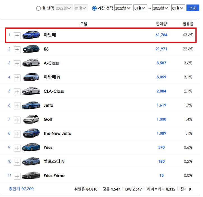Open The New Jetta model name
203x197 pixels.
click(x=57, y=133)
